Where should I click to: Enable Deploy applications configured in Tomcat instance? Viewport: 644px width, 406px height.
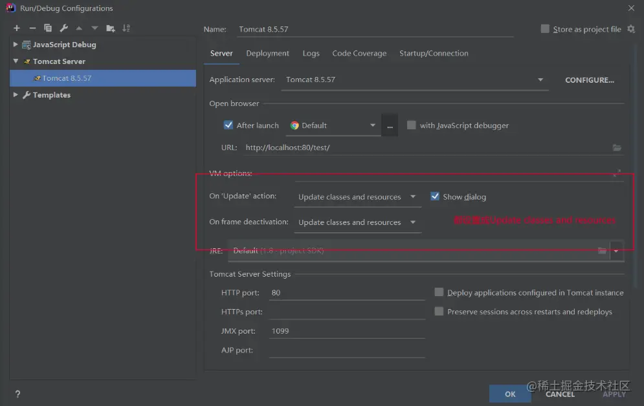[439, 292]
